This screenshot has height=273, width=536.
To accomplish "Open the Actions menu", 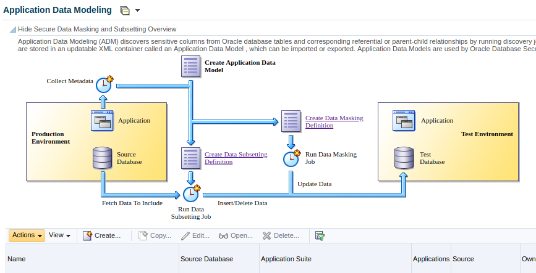I will (27, 235).
